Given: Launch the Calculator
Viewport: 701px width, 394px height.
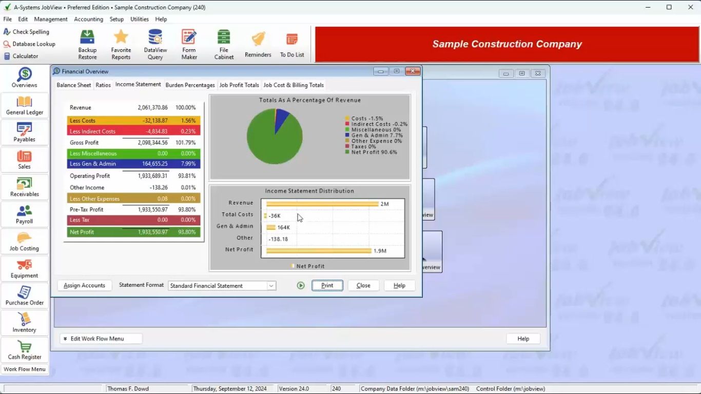Looking at the screenshot, I should coord(21,56).
